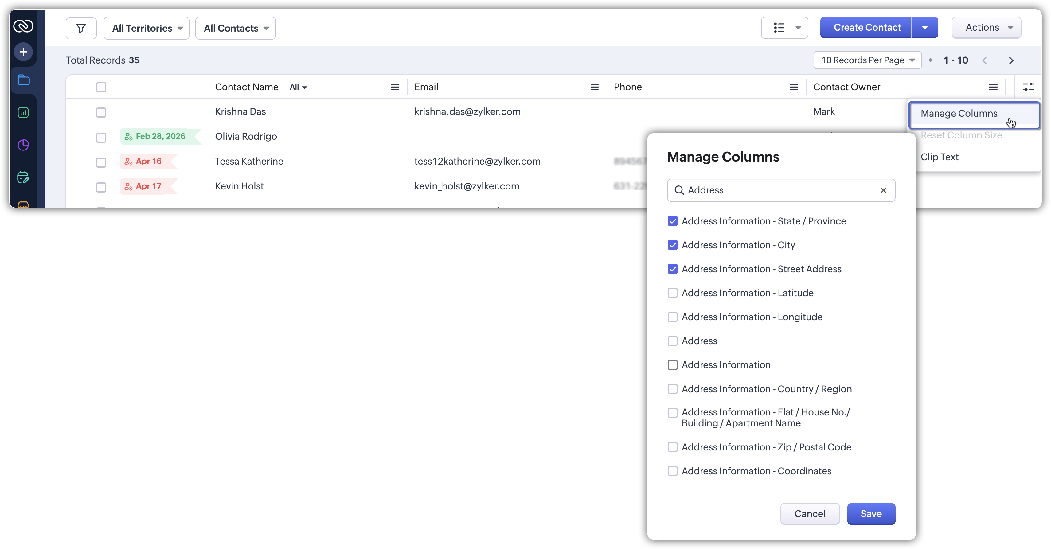This screenshot has height=549, width=1051.
Task: Click the column settings icon in table header
Action: tap(1028, 87)
